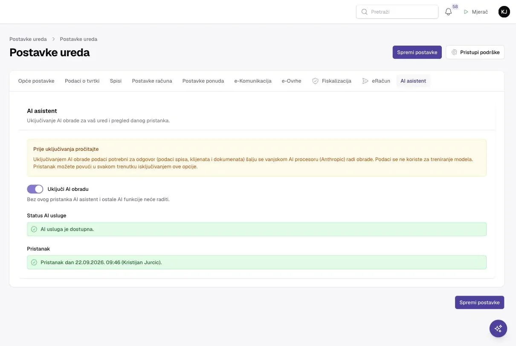The image size is (516, 346).
Task: Open the eRačun tab
Action: [x=376, y=81]
